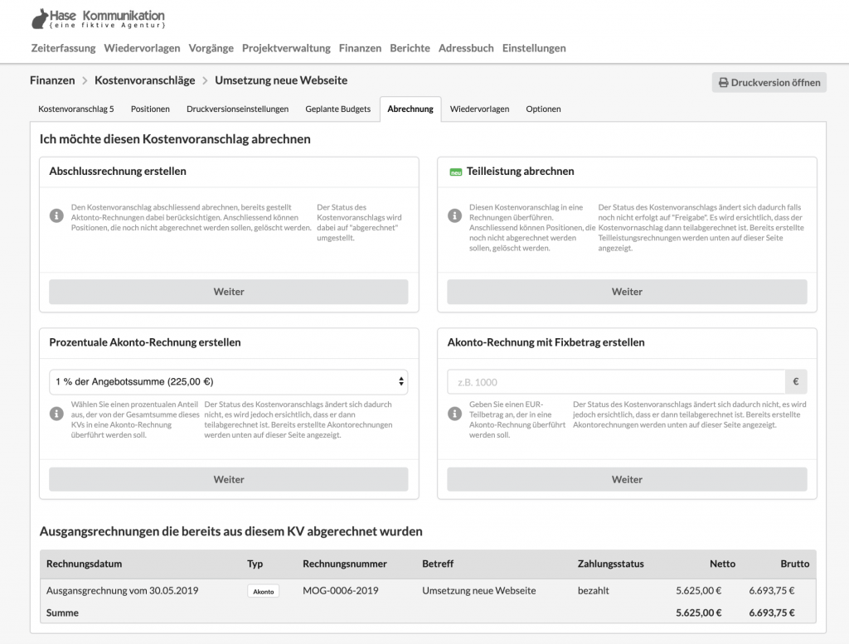This screenshot has height=644, width=849.
Task: Open Zeiterfassung menu
Action: (63, 47)
